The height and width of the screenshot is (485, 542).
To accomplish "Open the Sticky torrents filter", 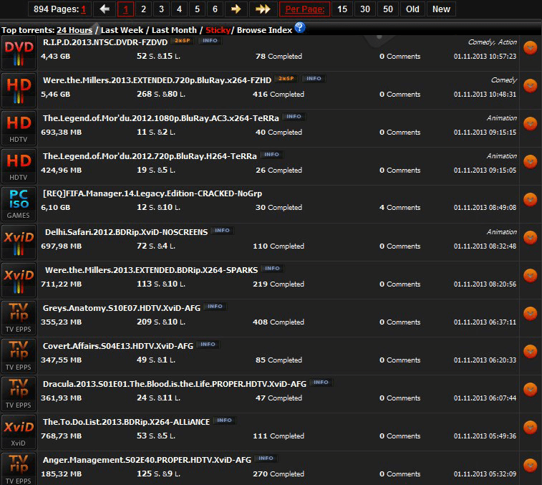I will [218, 30].
